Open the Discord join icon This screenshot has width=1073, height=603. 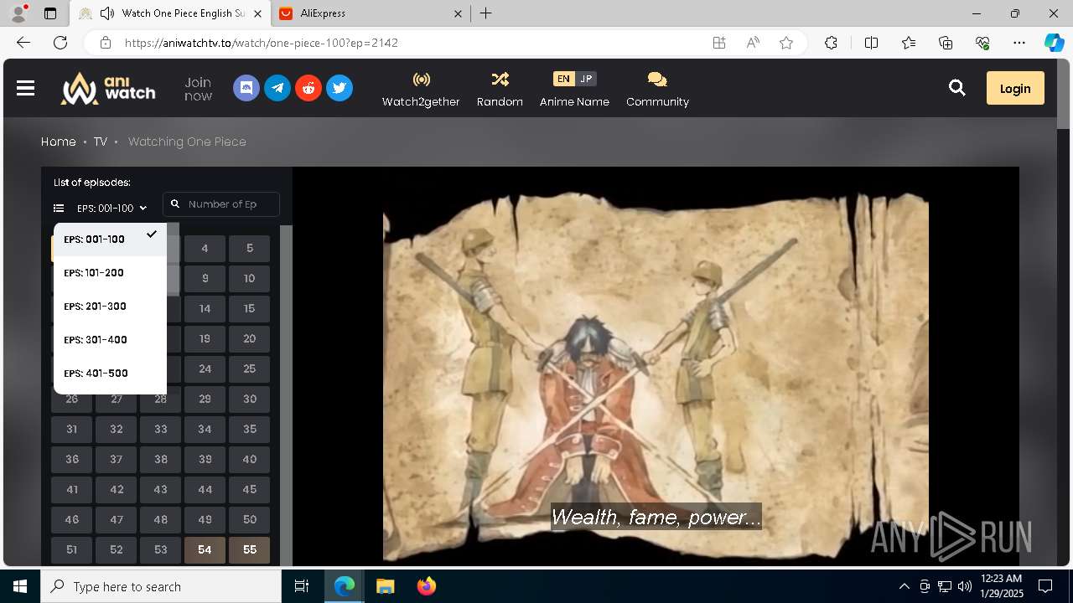tap(246, 88)
